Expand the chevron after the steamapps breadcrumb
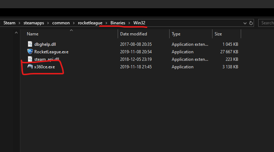274x152 pixels. (x=48, y=23)
